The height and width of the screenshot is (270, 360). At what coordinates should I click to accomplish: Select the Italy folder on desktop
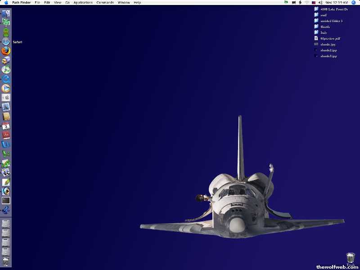[324, 32]
